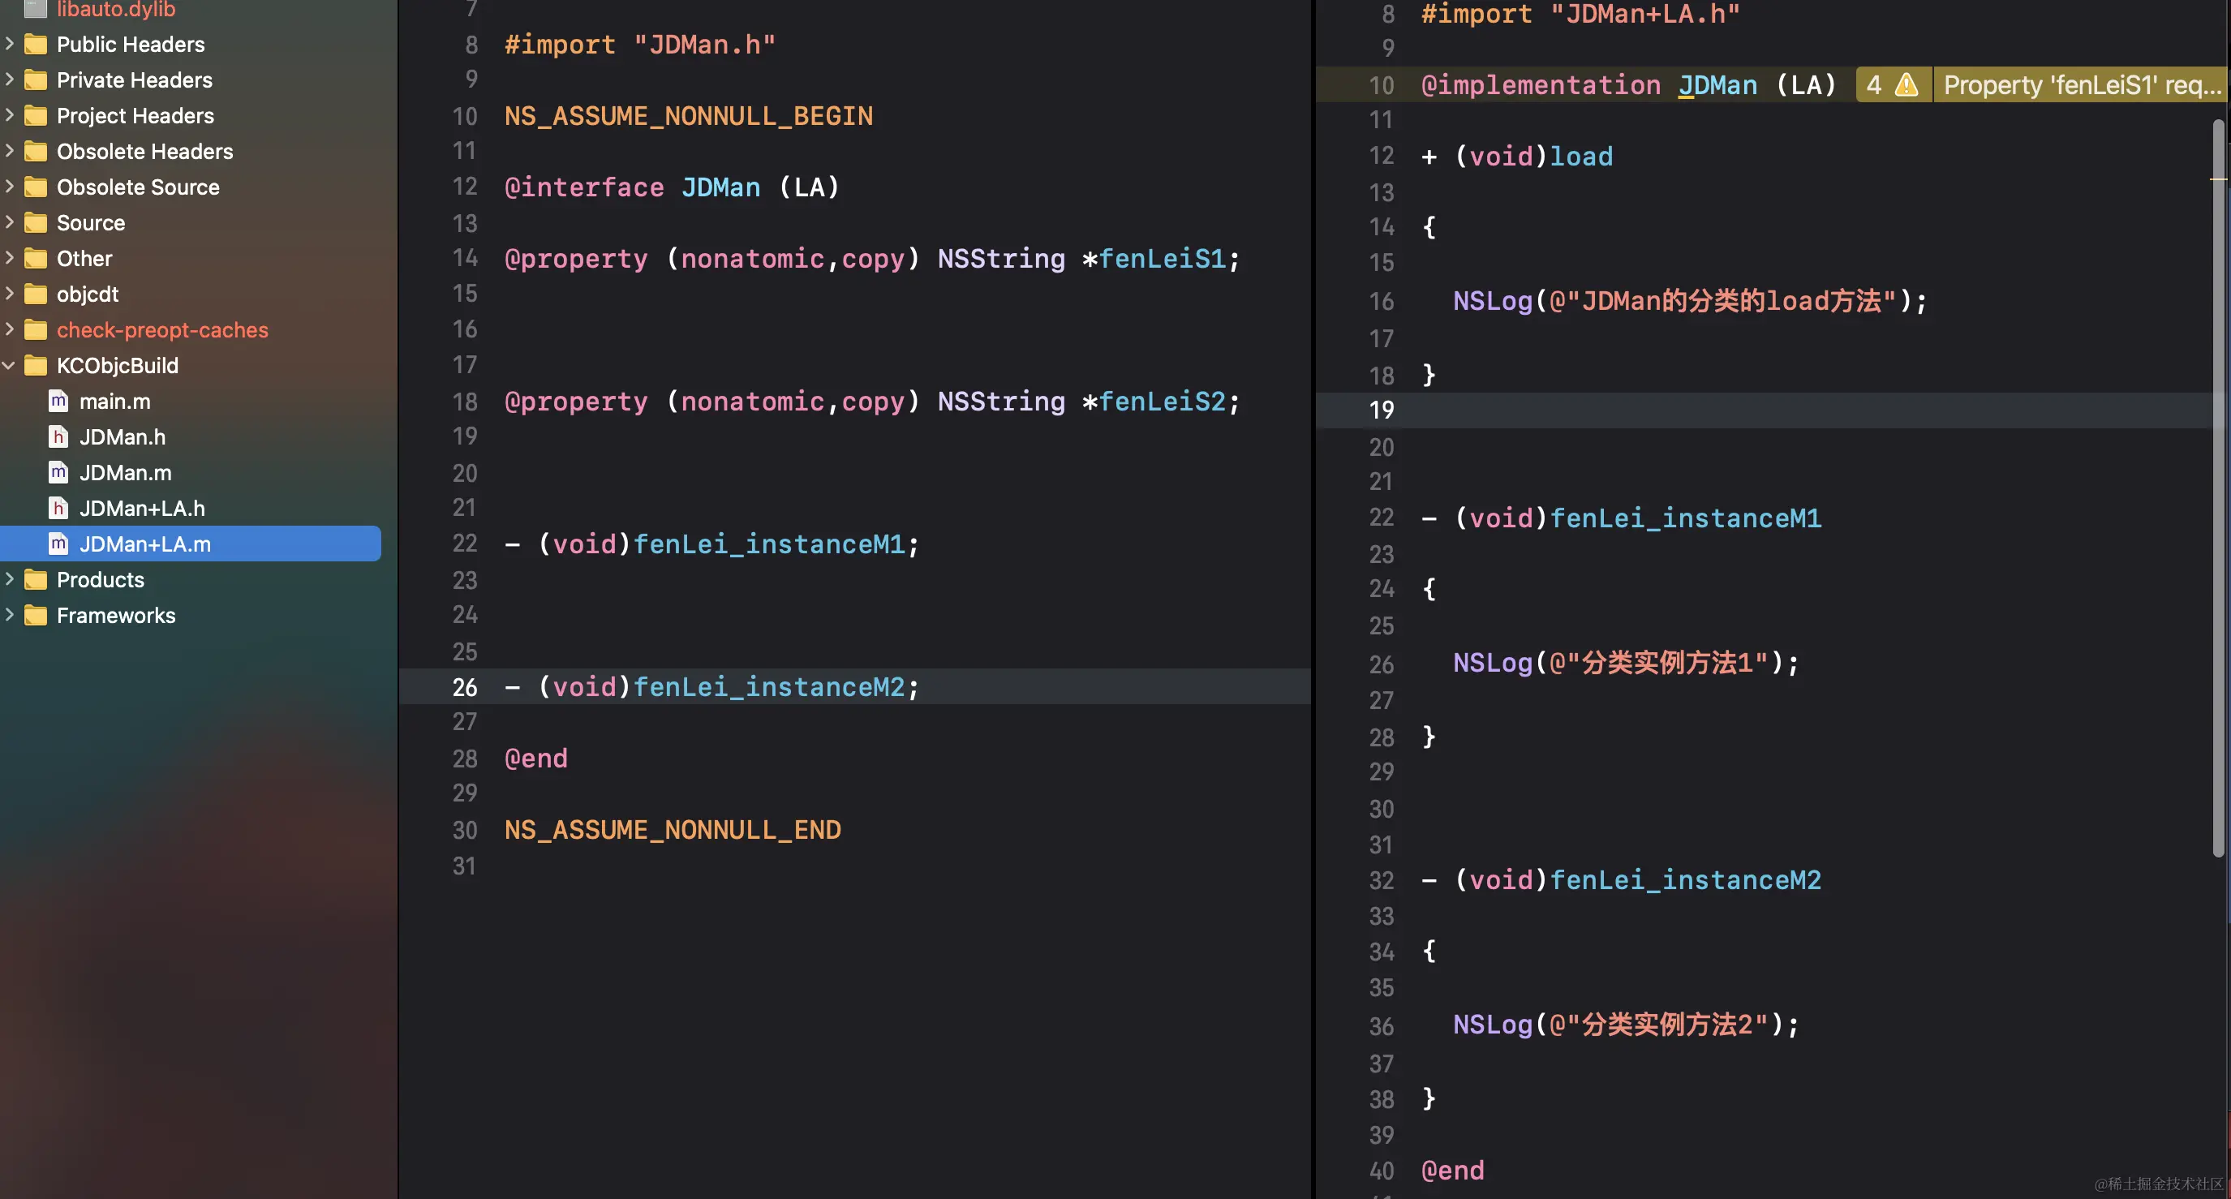Click NSLog line ending with 方法1
The width and height of the screenshot is (2231, 1199).
(x=1626, y=663)
